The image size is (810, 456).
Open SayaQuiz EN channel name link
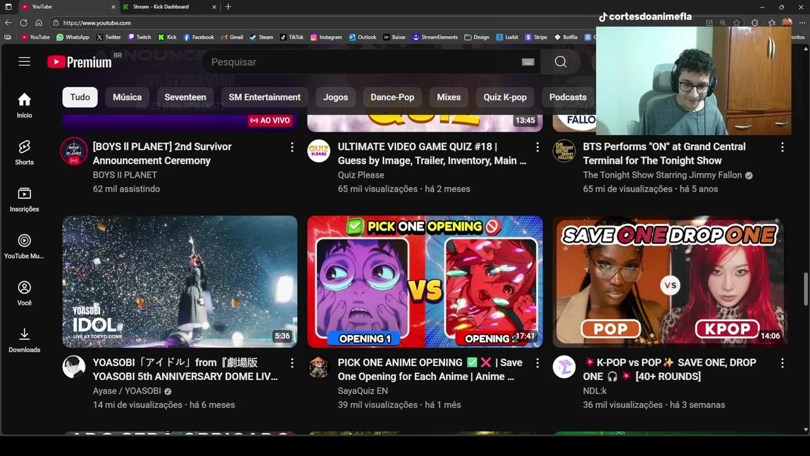[363, 391]
